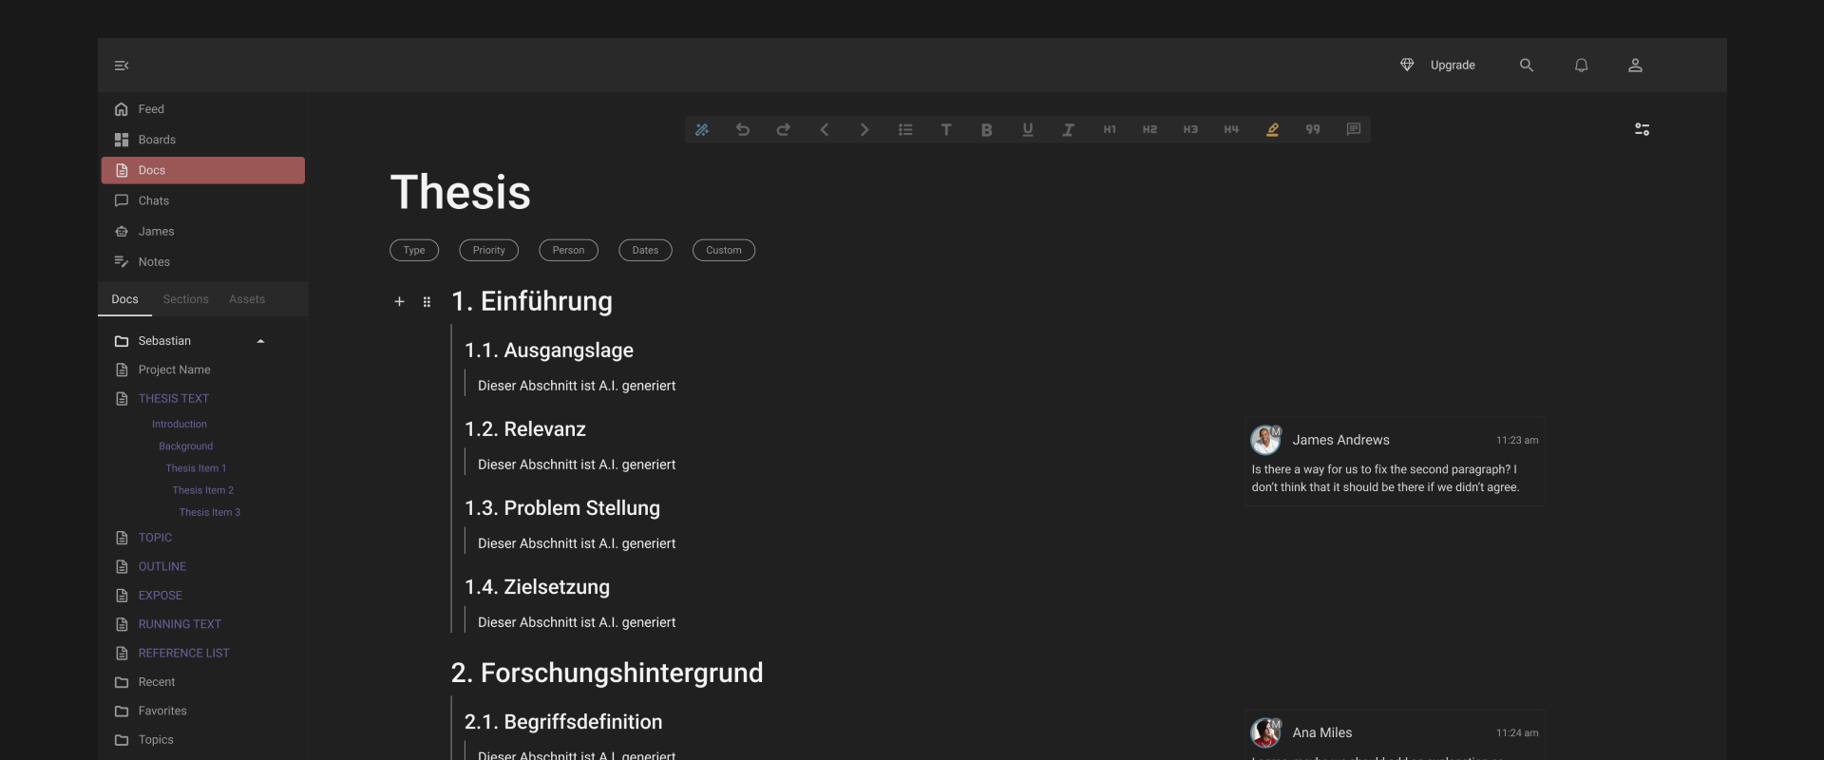Open document settings sliders icon

(x=1642, y=129)
